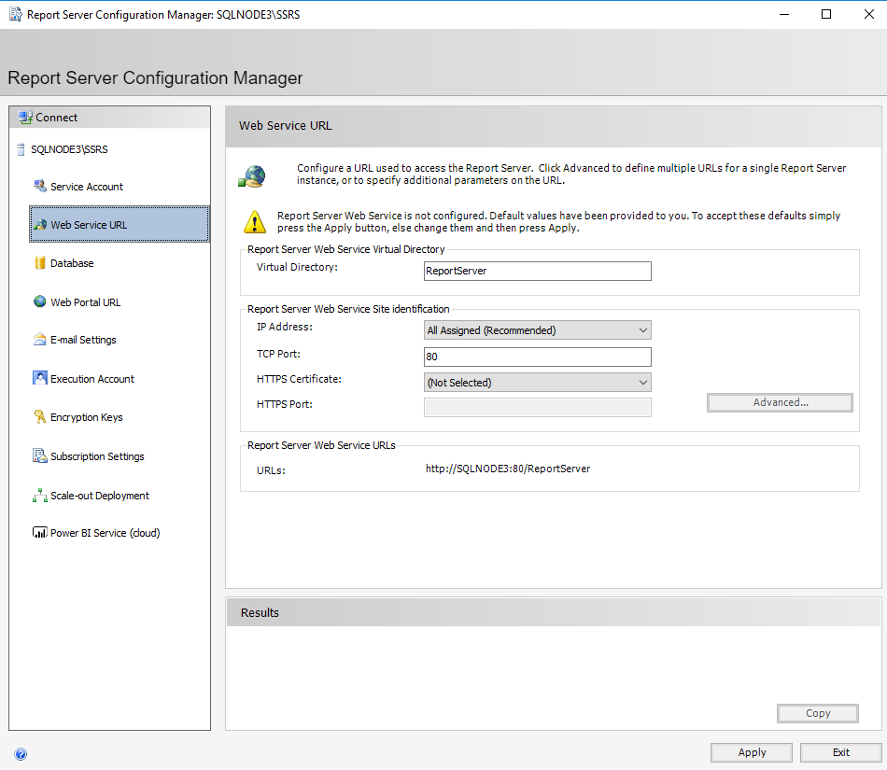The width and height of the screenshot is (887, 770).
Task: Click the Subscription Settings icon
Action: coord(40,456)
